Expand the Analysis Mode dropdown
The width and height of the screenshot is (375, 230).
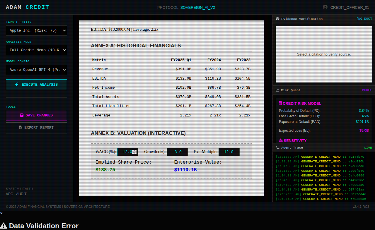tap(36, 50)
